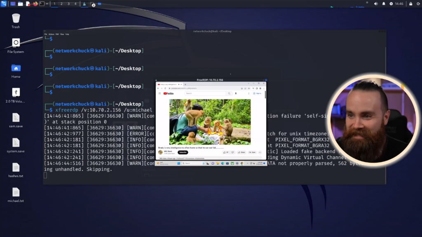The width and height of the screenshot is (422, 237).
Task: Select the terminal taskbar button with badge 2
Action: (93, 4)
